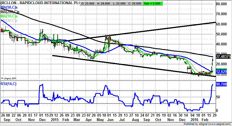The image size is (232, 126).
Task: Click the 27.48375 black price tag
Action: [x=223, y=57]
